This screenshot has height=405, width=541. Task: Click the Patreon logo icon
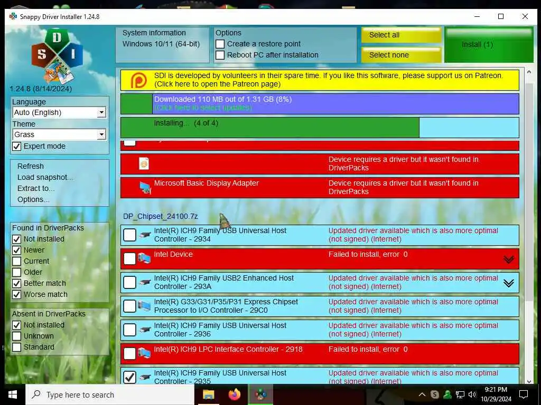(139, 81)
